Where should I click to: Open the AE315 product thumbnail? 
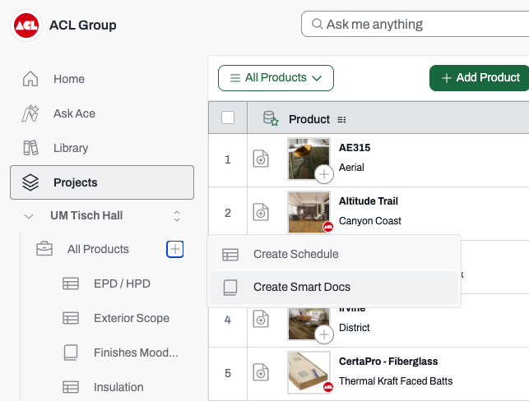pyautogui.click(x=309, y=159)
